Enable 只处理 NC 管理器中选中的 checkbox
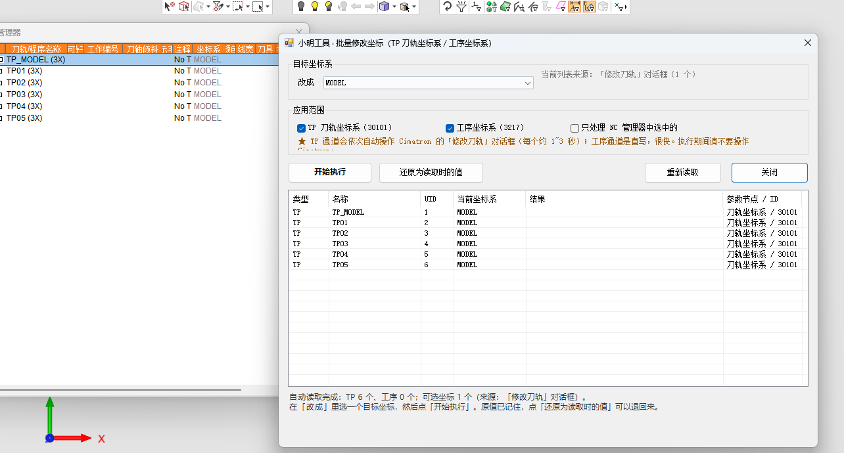The image size is (844, 453). coord(575,128)
